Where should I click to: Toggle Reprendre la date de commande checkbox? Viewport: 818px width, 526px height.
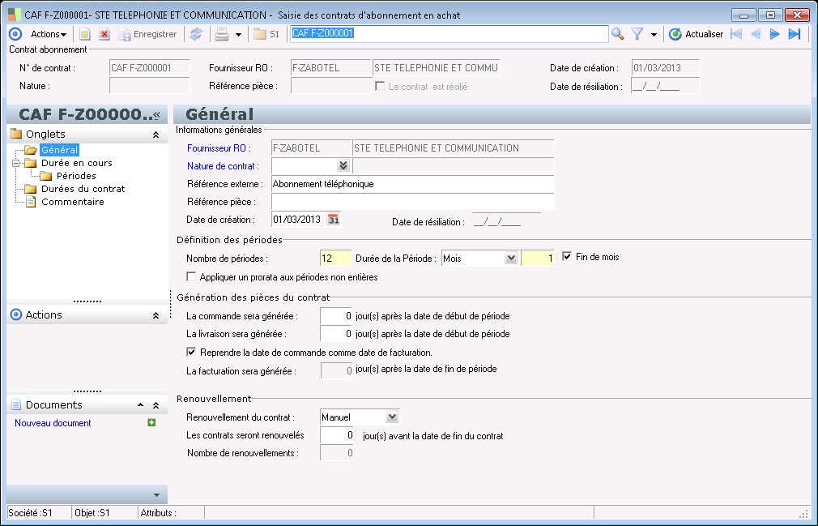[192, 353]
